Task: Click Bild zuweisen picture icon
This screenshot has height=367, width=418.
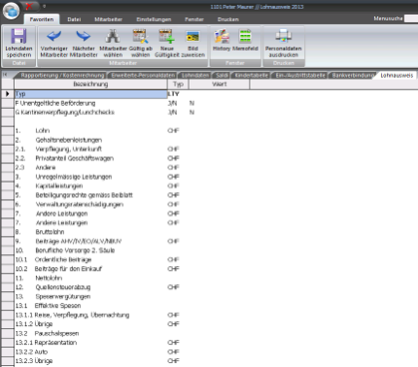Action: coord(193,36)
